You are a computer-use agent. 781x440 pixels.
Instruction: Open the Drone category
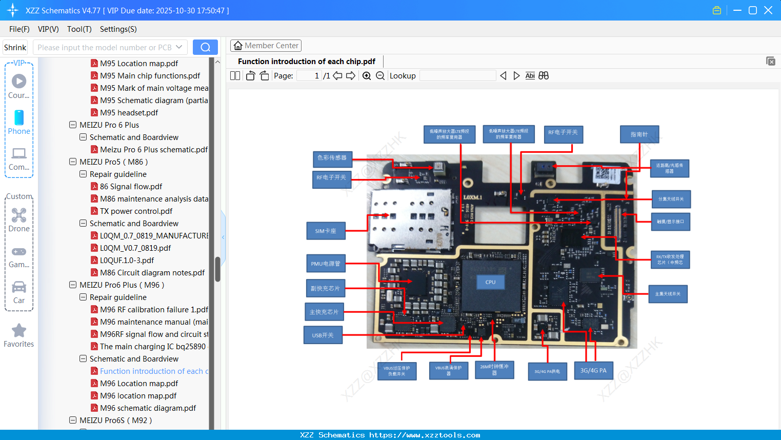(x=19, y=220)
